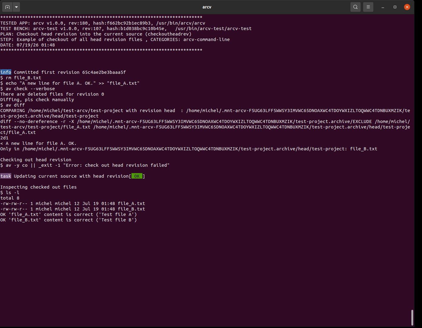Click the highlighted 'info' label
Viewport: 422px width, 328px height.
6,72
